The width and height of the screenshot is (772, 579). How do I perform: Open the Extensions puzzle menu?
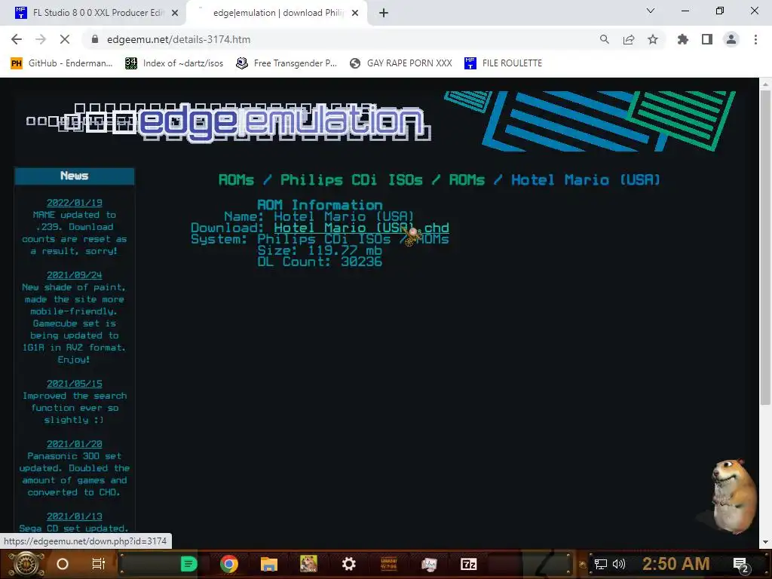682,39
